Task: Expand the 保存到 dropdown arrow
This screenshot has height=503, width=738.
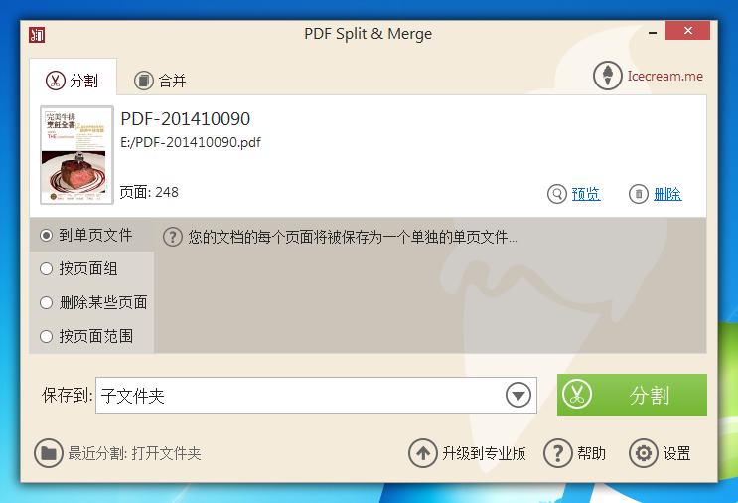Action: (x=517, y=396)
